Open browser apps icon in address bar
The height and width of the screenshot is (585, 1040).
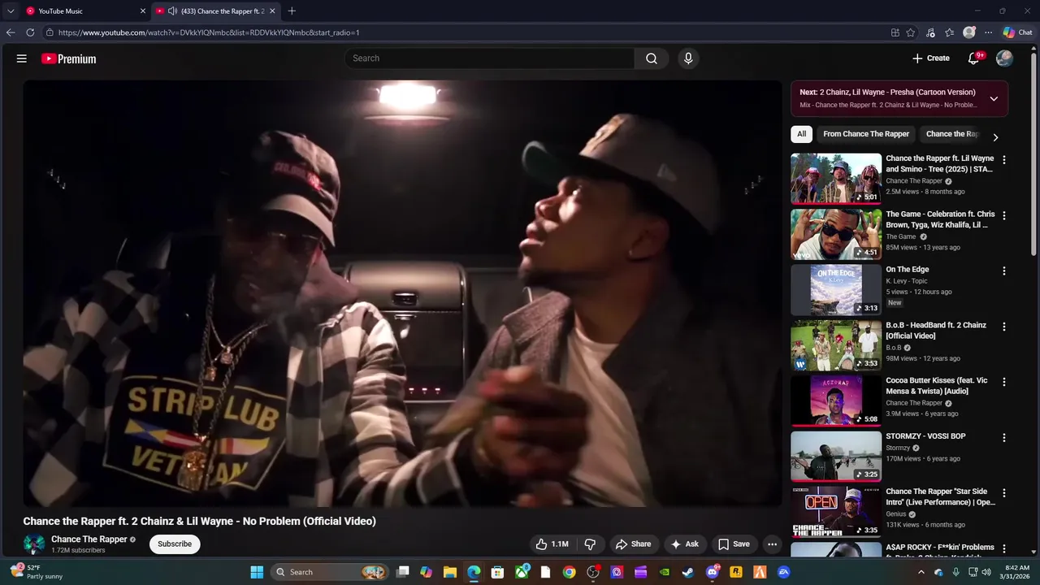point(895,32)
